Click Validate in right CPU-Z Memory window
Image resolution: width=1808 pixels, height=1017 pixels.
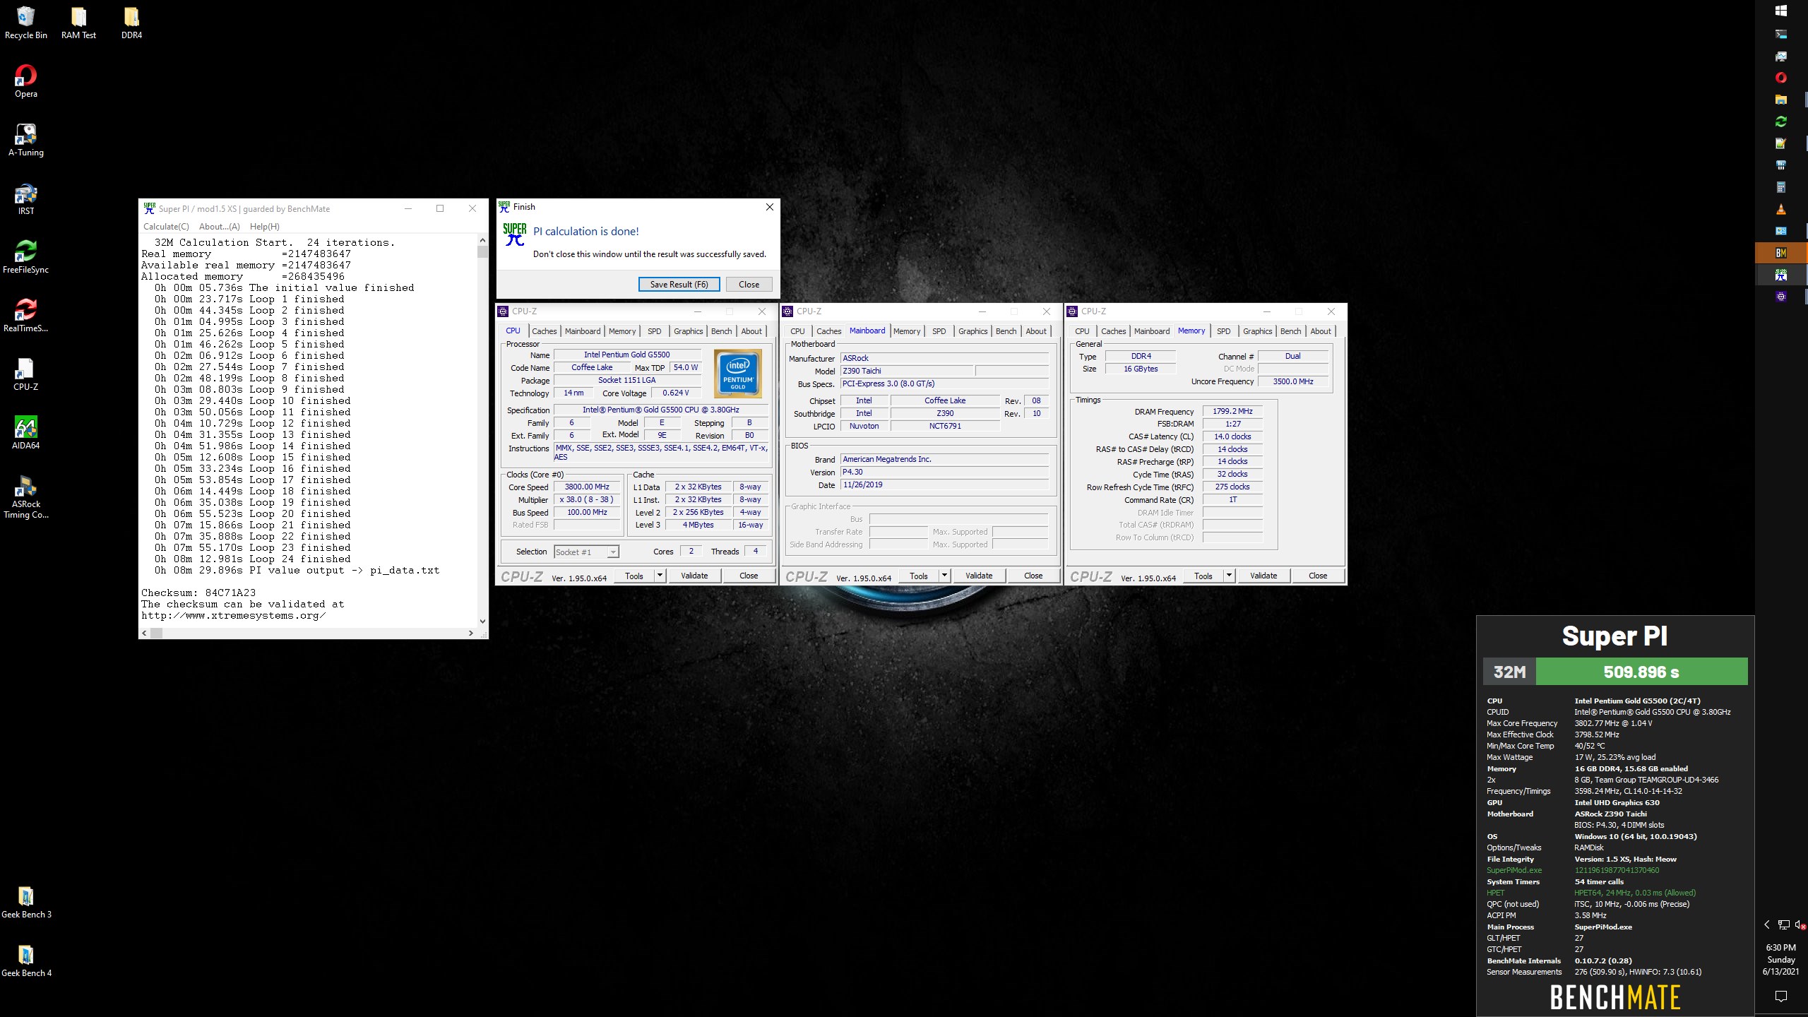click(1263, 576)
